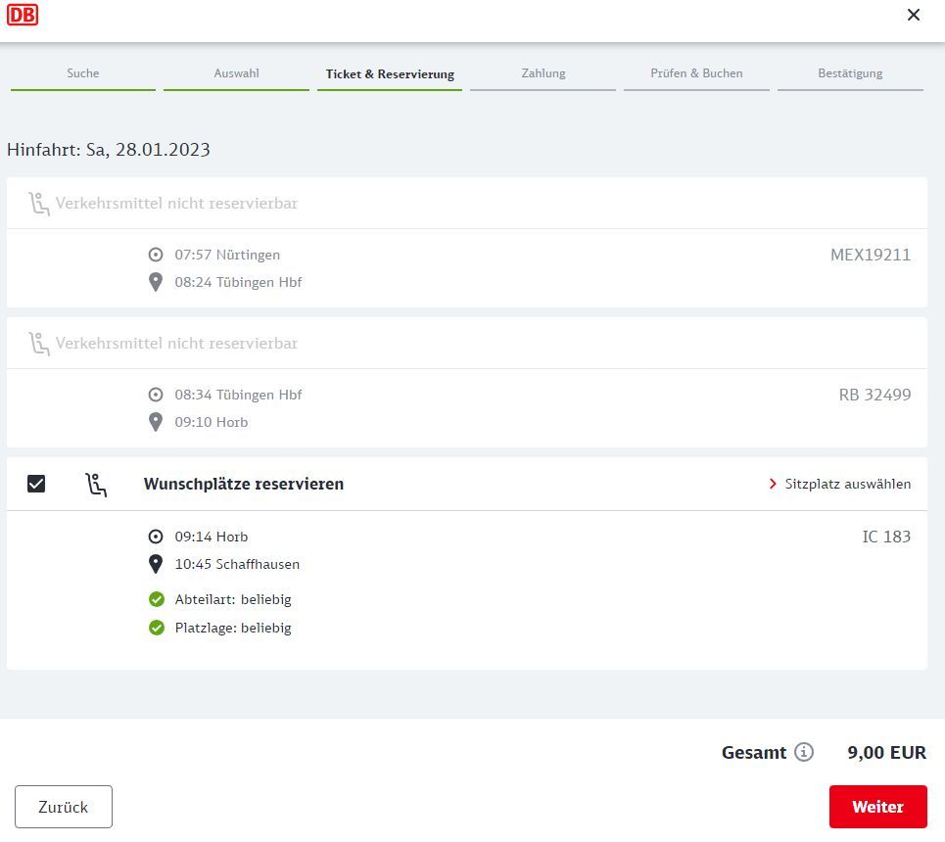Screen dimensions: 945x842
Task: Click location pin icon at 09:10 Horb
Action: (x=156, y=422)
